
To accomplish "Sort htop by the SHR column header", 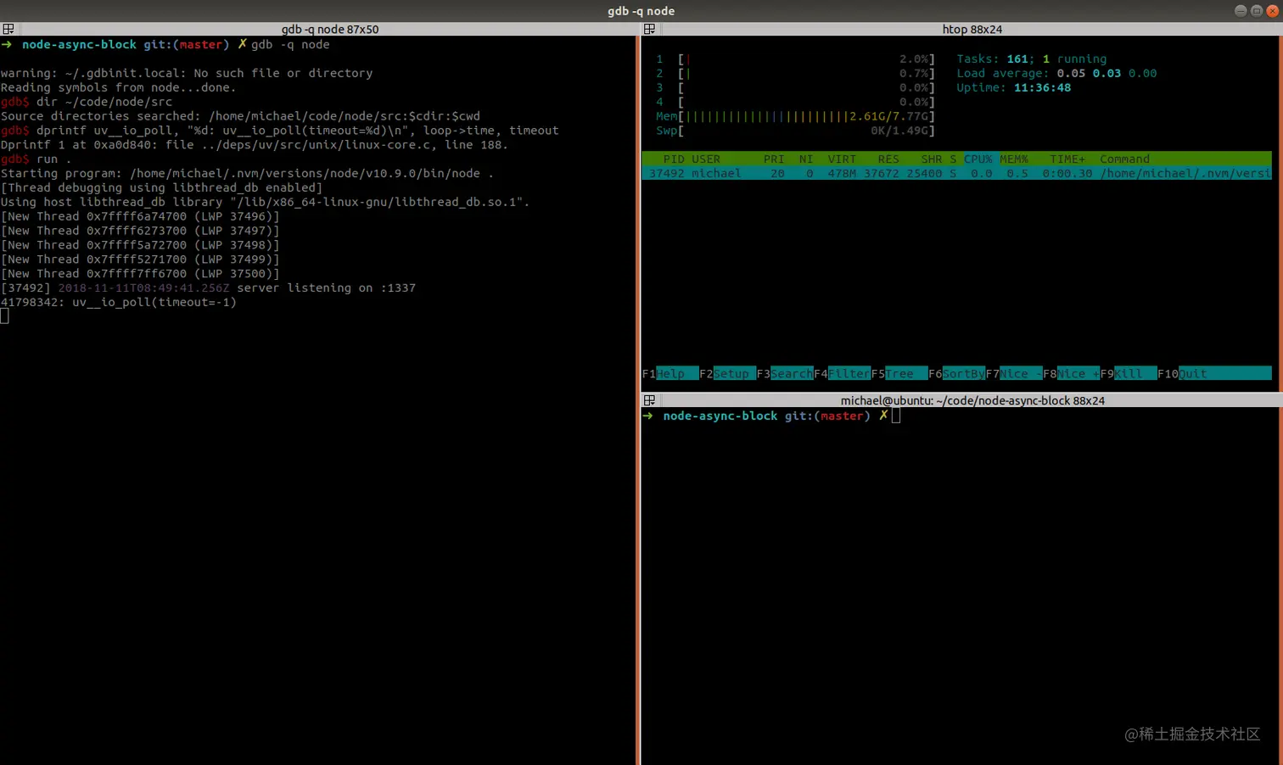I will click(932, 159).
